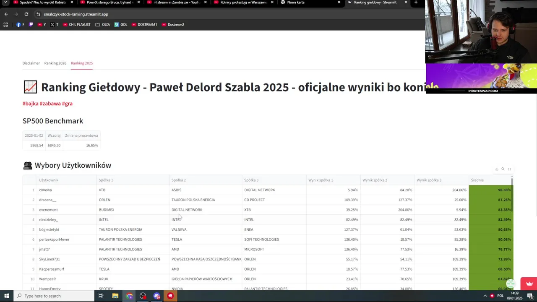Open File Explorer from the taskbar

click(115, 296)
